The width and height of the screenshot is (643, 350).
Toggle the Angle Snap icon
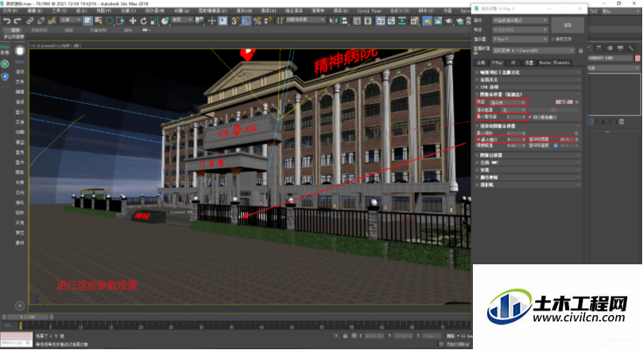[x=246, y=21]
